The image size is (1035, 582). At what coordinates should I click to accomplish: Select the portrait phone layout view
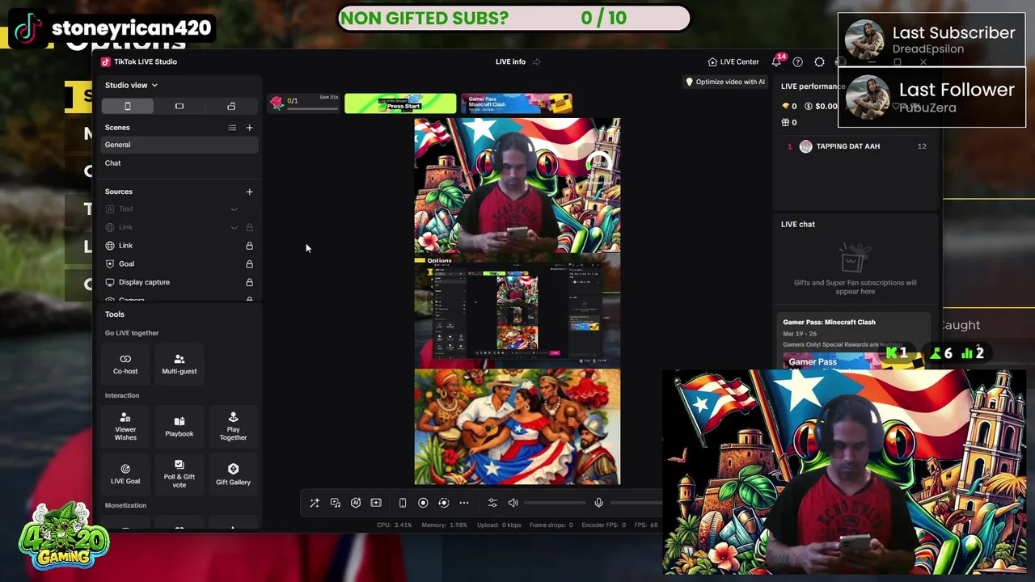[x=127, y=106]
